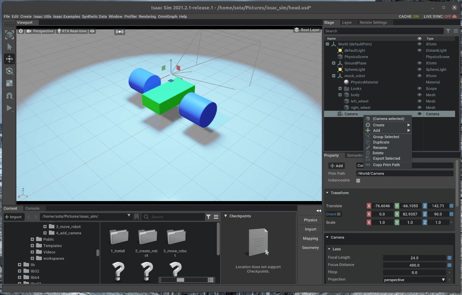Expand the GroundPlane prim
462x295 pixels.
tap(334, 63)
